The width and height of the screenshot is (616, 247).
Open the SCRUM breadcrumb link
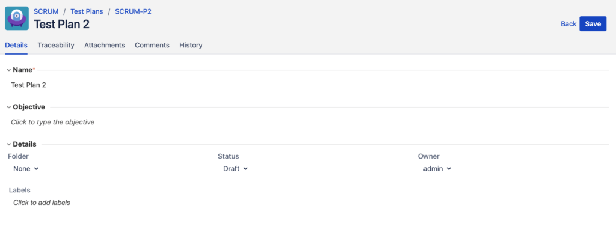[x=46, y=11]
